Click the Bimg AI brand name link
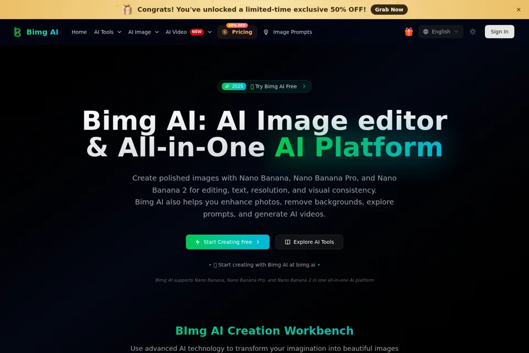This screenshot has width=529, height=353. [x=42, y=32]
